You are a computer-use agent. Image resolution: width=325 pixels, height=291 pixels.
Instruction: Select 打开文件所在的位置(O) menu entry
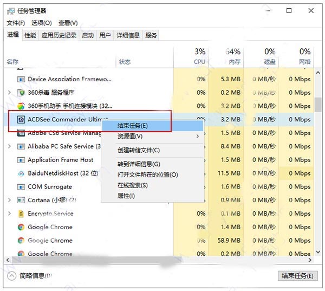point(153,175)
